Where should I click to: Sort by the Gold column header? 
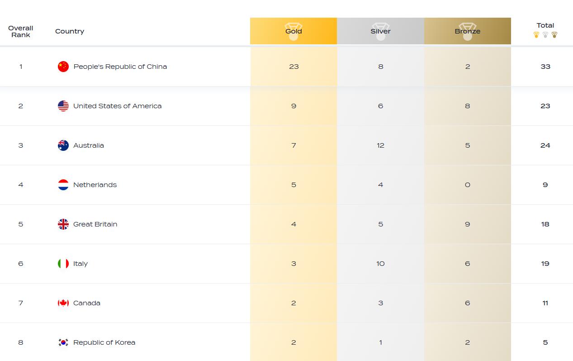click(294, 31)
